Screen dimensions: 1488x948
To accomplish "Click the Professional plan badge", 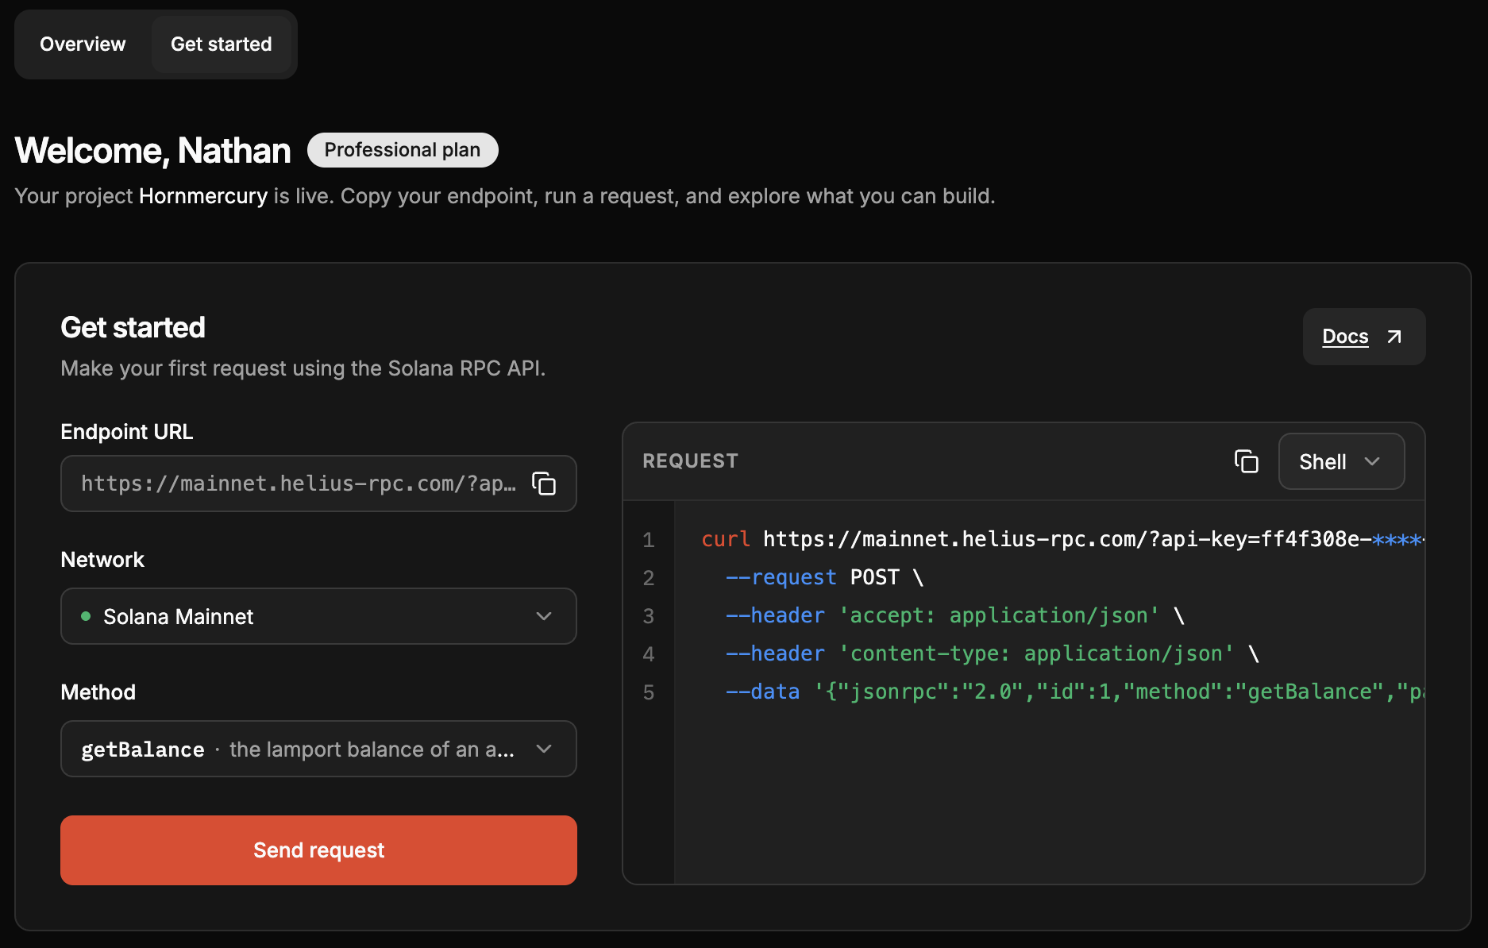I will tap(403, 150).
